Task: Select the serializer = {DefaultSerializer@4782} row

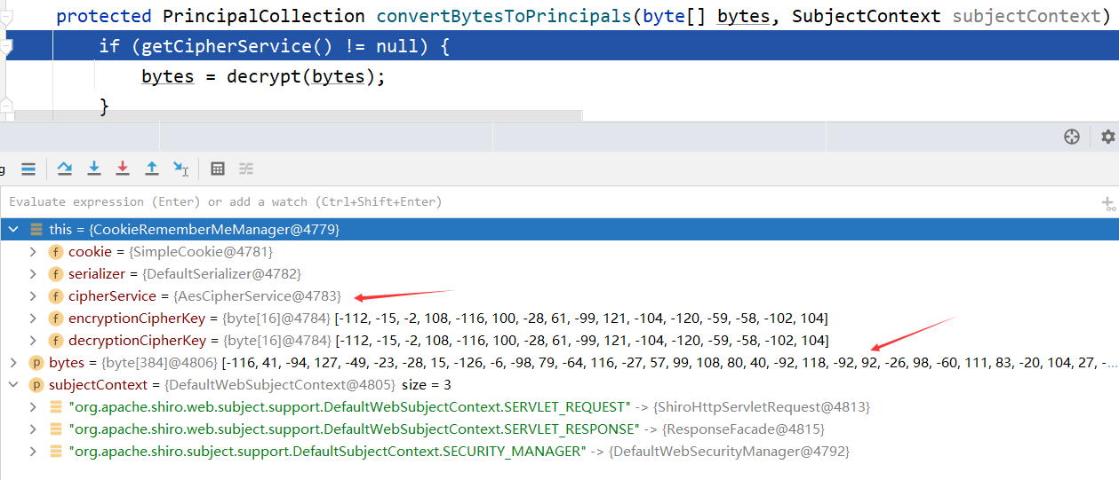Action: click(559, 273)
